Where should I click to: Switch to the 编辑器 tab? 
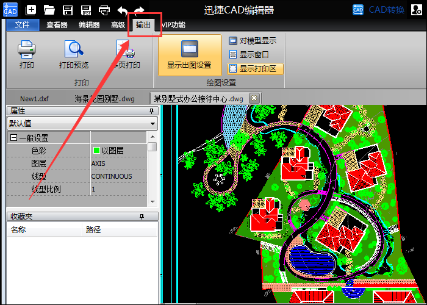point(89,25)
